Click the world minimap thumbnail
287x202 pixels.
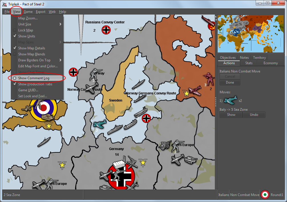(251, 34)
